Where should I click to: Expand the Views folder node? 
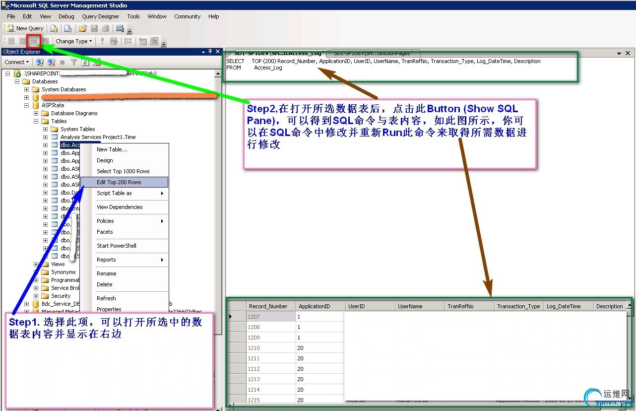36,264
